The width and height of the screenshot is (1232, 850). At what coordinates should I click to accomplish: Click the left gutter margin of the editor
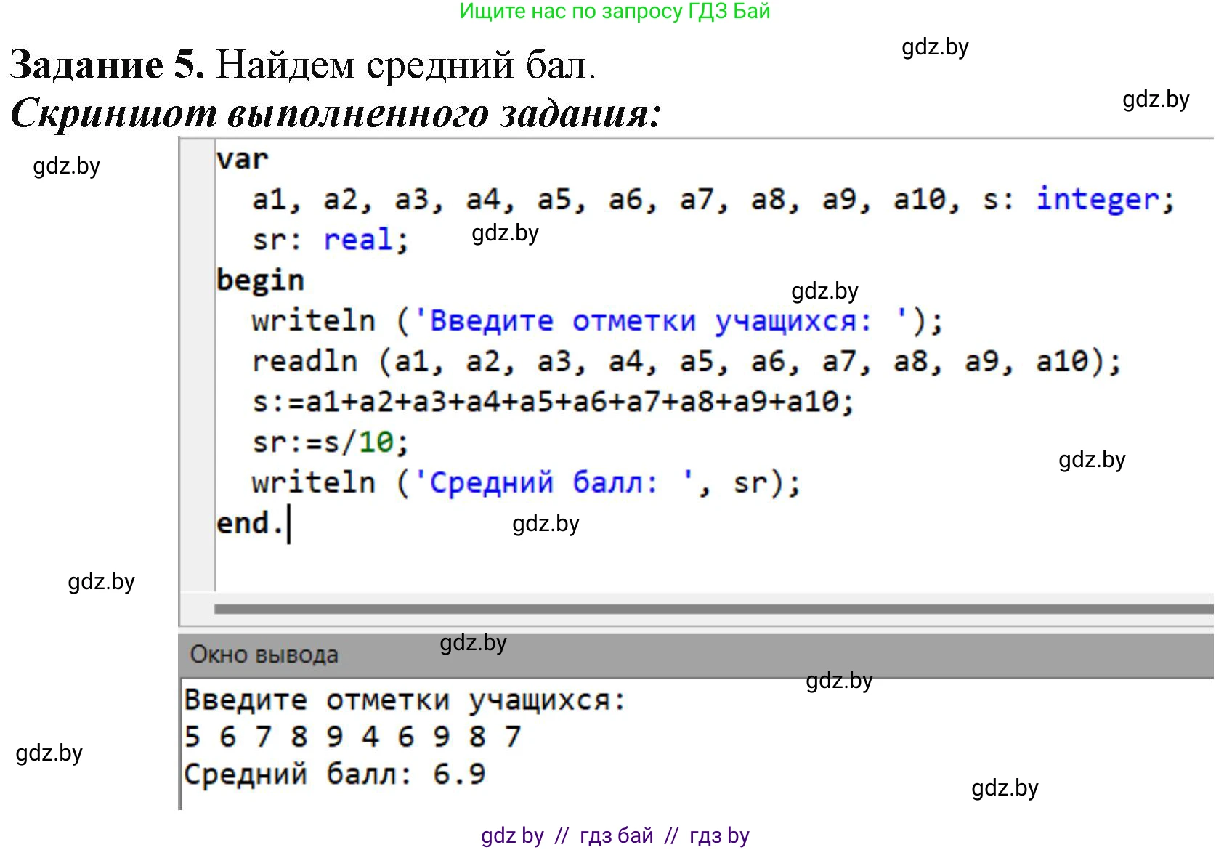(198, 363)
